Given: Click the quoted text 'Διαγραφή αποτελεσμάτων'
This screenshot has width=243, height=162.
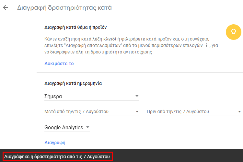Looking at the screenshot, I should click(x=93, y=45).
